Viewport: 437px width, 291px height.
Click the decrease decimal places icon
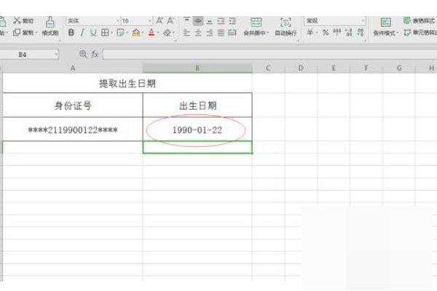361,33
